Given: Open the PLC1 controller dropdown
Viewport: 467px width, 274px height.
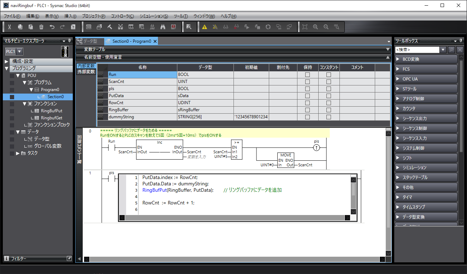Looking at the screenshot, I should pos(14,52).
